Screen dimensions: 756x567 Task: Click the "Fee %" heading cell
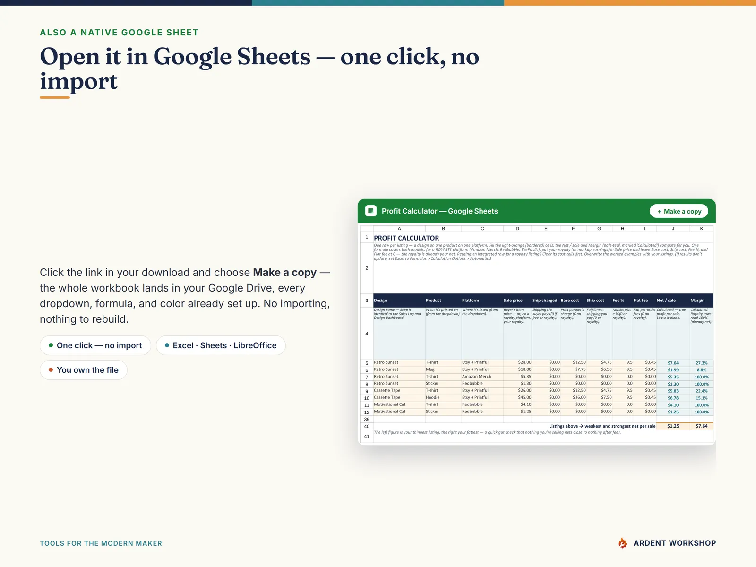tap(622, 301)
